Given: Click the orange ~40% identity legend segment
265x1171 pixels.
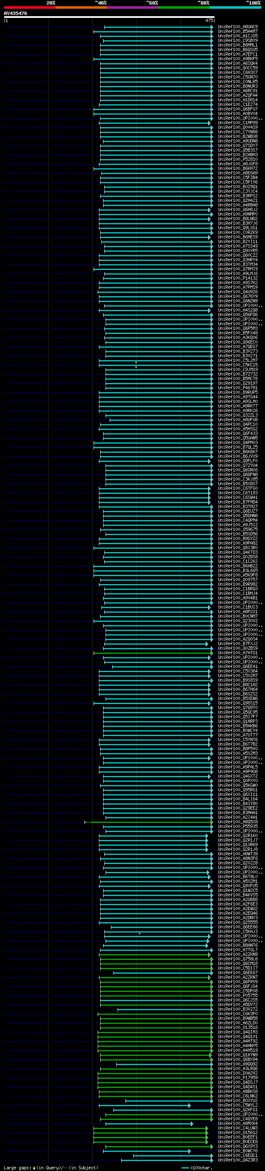Looking at the screenshot, I should [x=81, y=7].
